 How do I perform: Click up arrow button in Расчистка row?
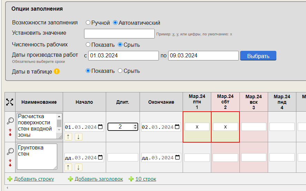point(68,137)
